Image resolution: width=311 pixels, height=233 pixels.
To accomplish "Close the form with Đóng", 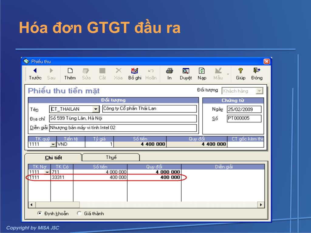I will pos(257,74).
